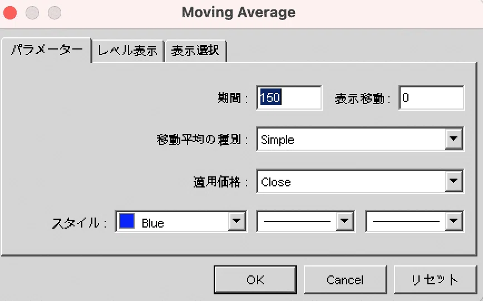Open the line width dropdown
Screen dimensions: 483x301
click(454, 223)
